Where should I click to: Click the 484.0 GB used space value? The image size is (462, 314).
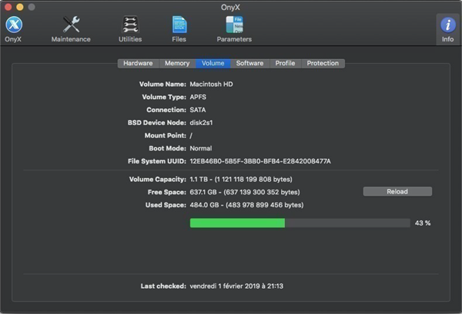tap(246, 205)
